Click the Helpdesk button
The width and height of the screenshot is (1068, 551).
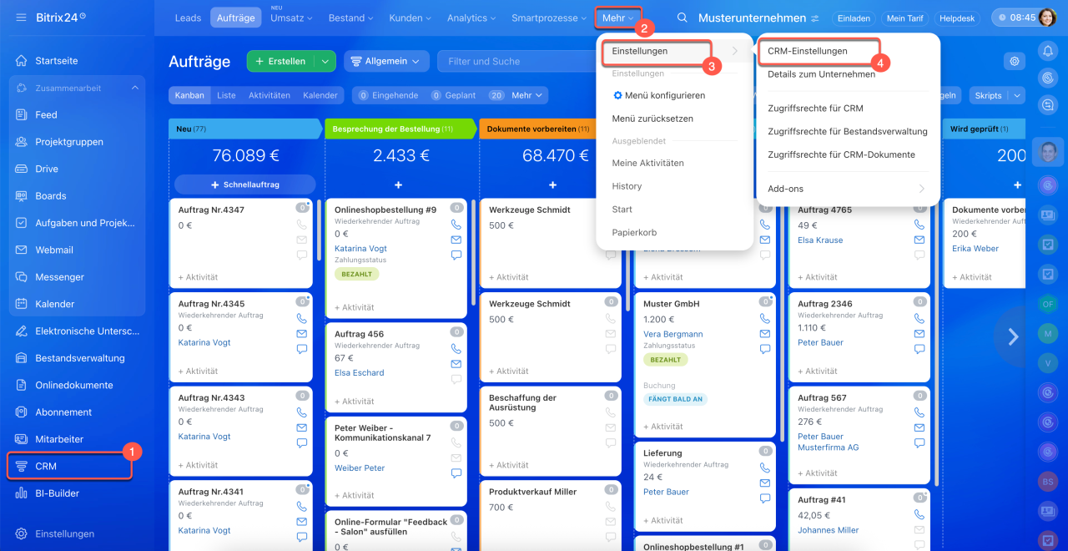(958, 18)
